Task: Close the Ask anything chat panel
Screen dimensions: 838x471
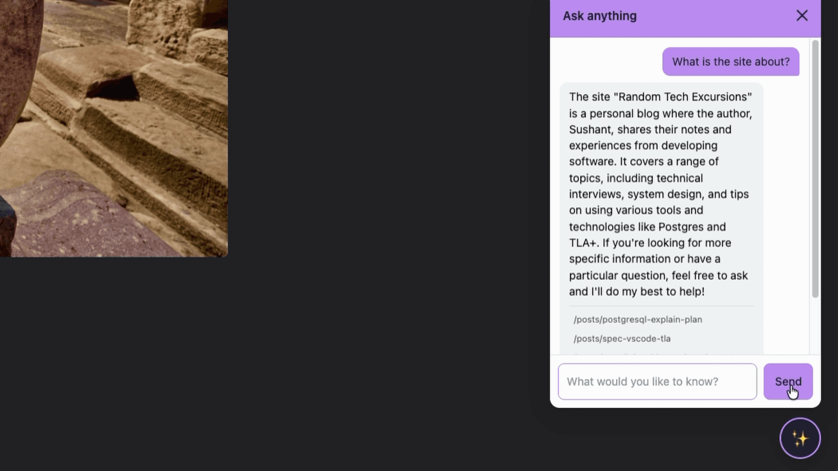Action: click(x=802, y=16)
